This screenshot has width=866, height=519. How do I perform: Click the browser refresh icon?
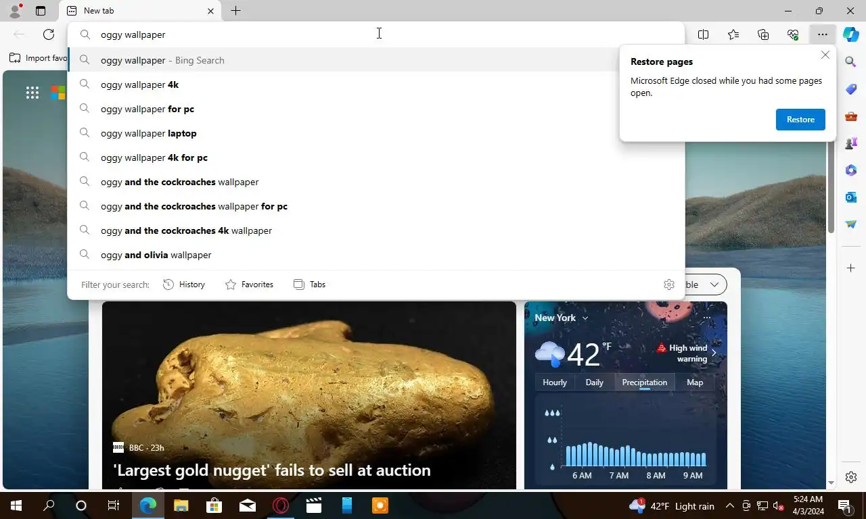click(x=49, y=34)
